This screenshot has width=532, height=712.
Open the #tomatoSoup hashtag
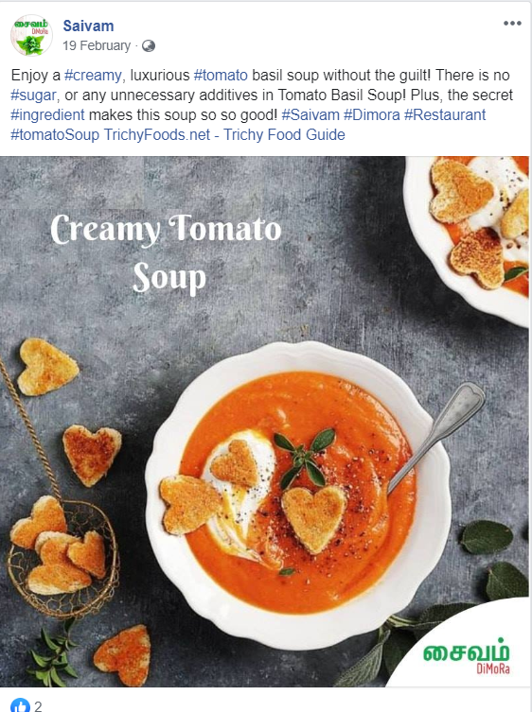(55, 135)
